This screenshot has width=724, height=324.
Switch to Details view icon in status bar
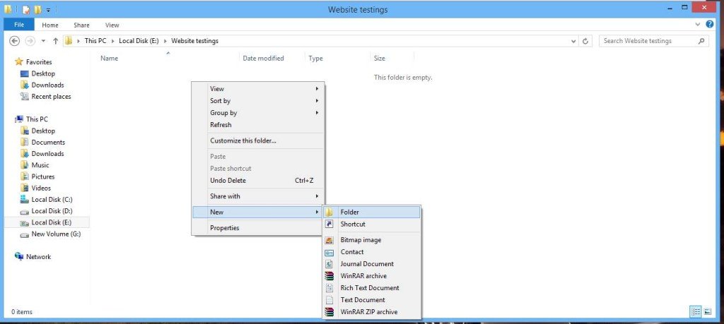pyautogui.click(x=696, y=312)
